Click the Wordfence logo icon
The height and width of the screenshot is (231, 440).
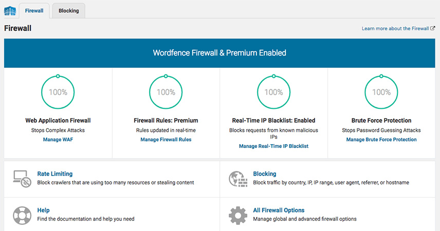click(x=10, y=11)
